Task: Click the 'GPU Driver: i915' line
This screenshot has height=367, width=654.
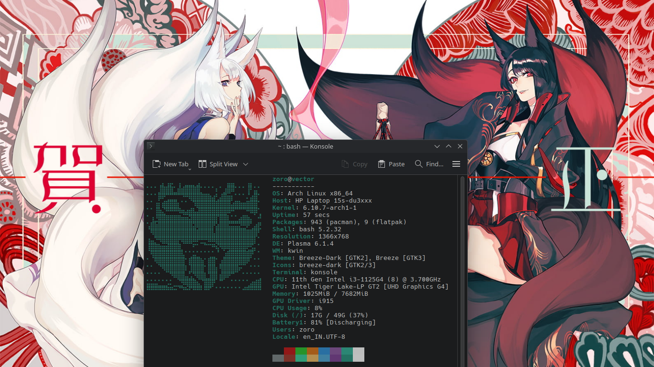Action: coord(303,301)
